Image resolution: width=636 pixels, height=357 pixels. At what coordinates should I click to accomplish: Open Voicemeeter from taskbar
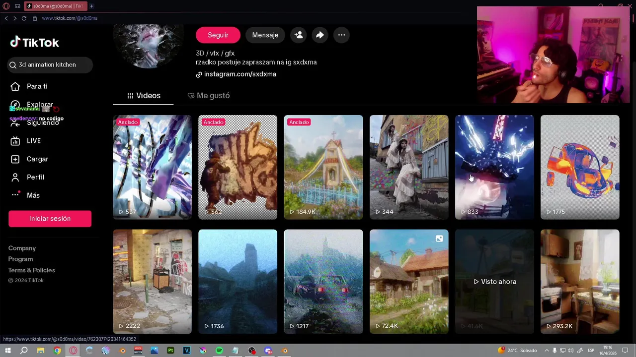tap(138, 351)
